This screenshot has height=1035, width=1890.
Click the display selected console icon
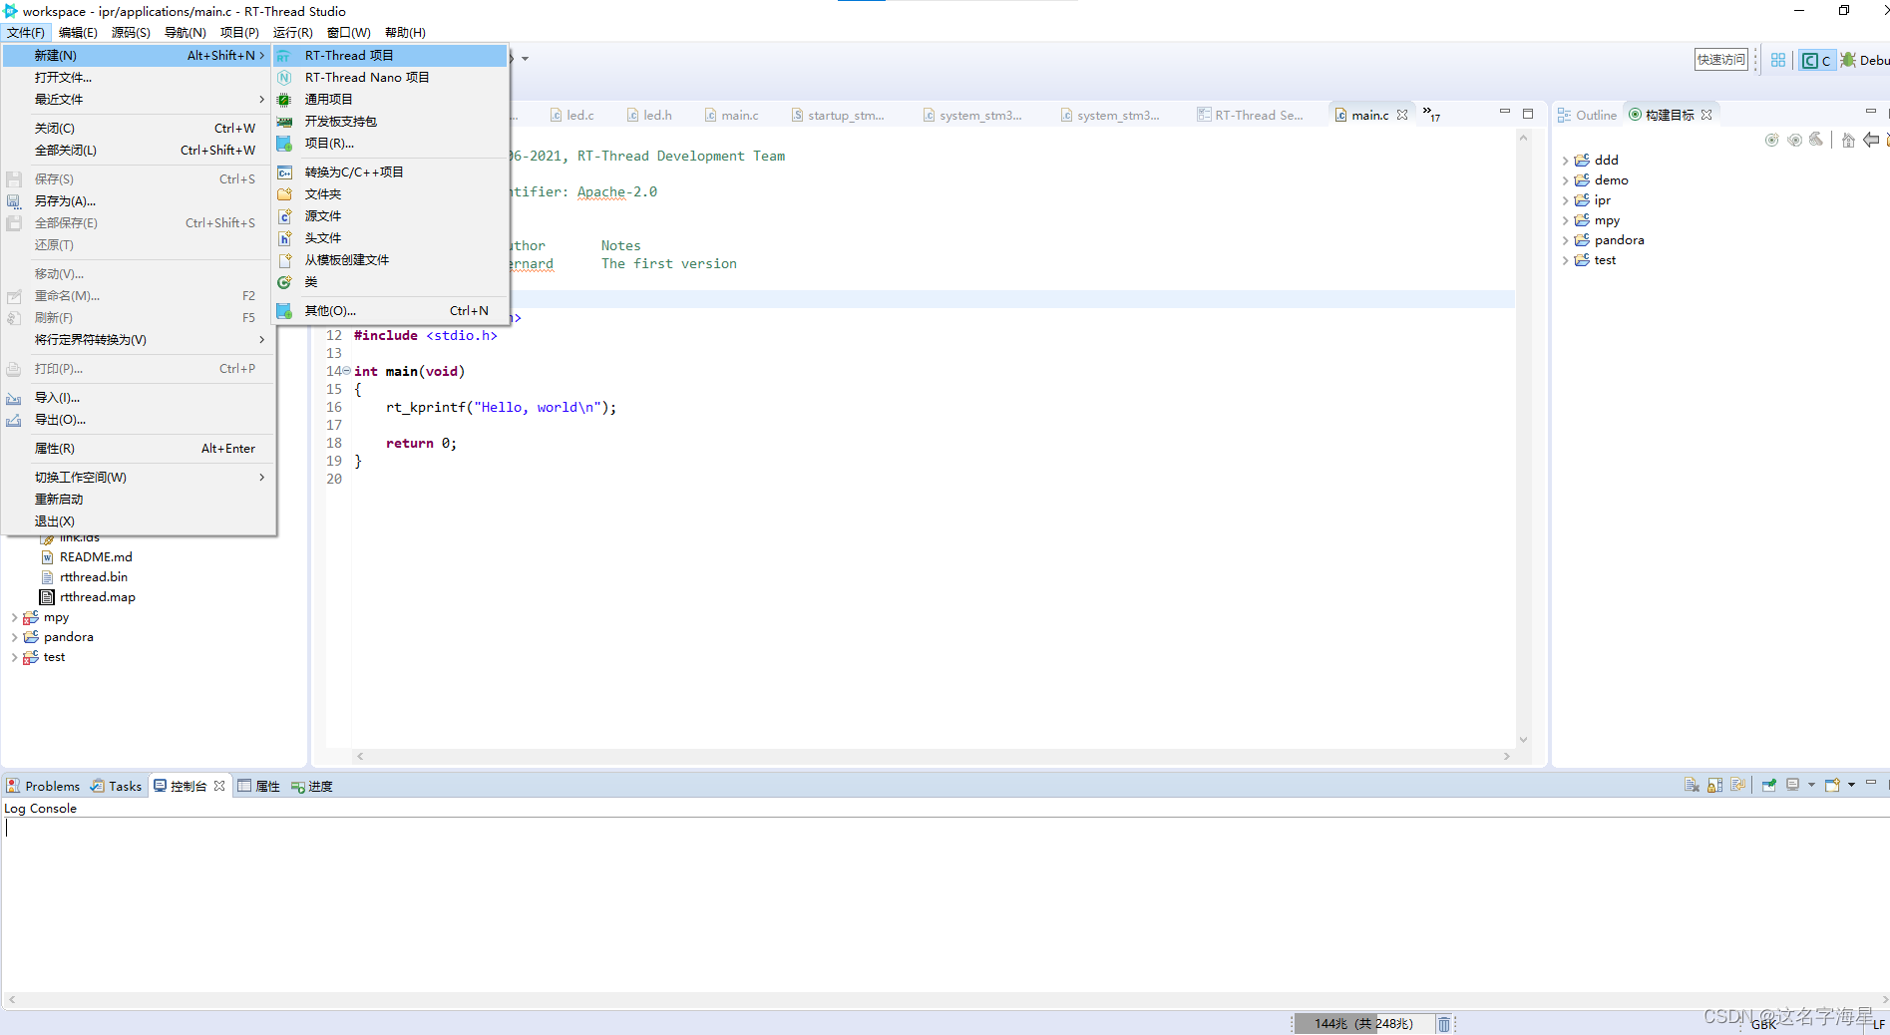1793,786
